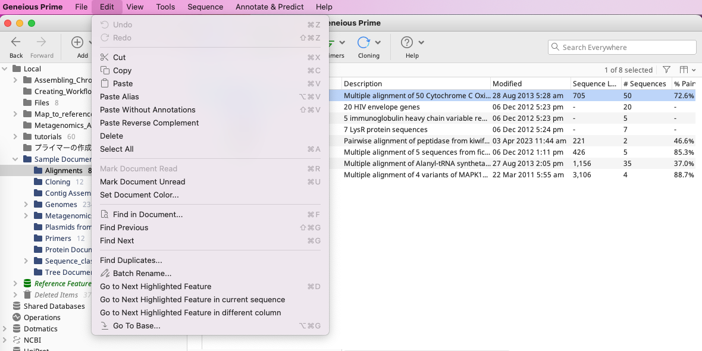Viewport: 702px width, 351px height.
Task: Open the Cloning toolbar tool
Action: coord(363,42)
